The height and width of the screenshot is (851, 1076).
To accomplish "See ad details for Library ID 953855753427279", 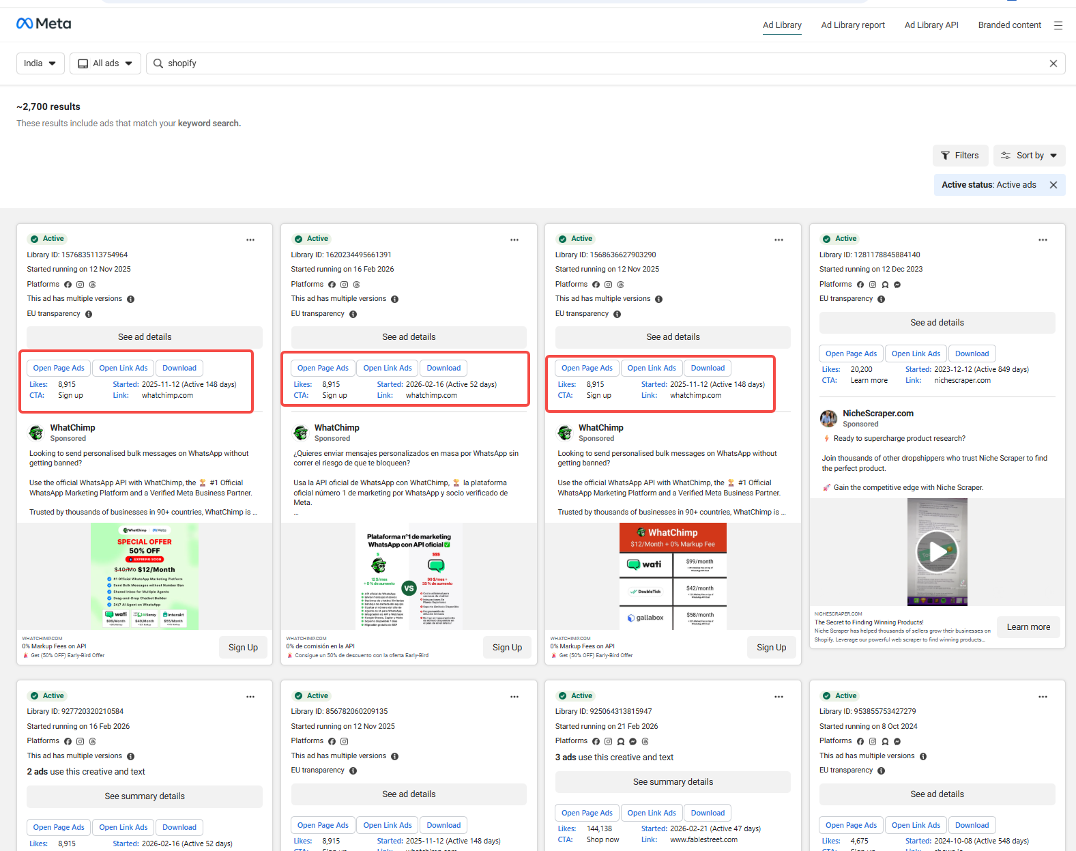I will click(x=937, y=794).
